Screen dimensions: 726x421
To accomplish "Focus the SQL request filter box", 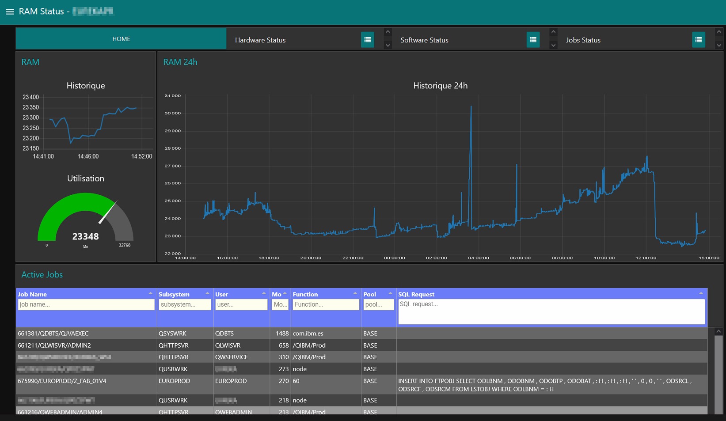I will tap(551, 311).
